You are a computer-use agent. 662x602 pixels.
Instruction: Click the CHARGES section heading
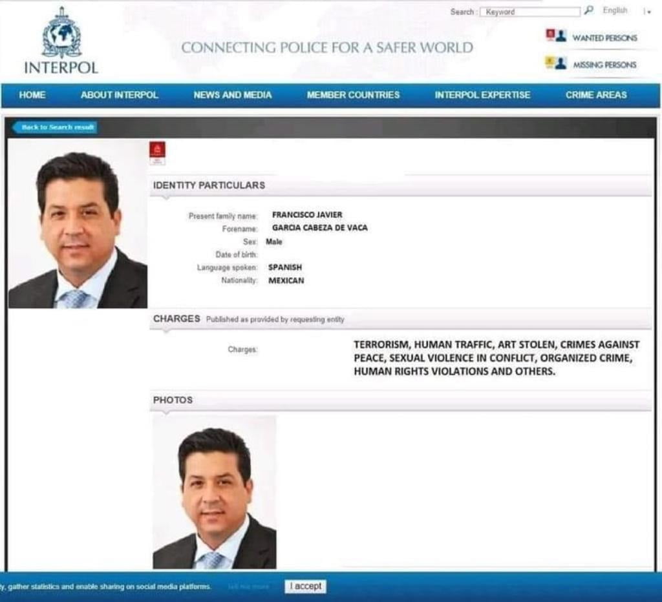(176, 318)
